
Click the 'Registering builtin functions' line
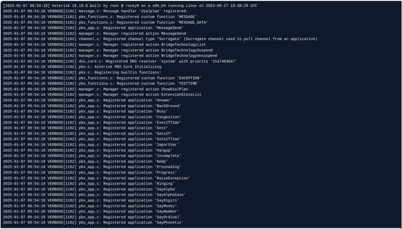point(82,73)
